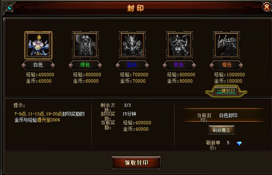Click the 蓝色 label plate

132,65
